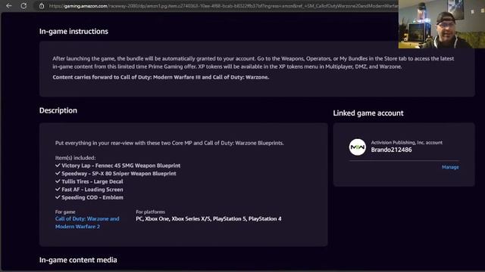Click Speedway SP-X 80 Sniper item
This screenshot has width=485, height=272.
[x=119, y=174]
